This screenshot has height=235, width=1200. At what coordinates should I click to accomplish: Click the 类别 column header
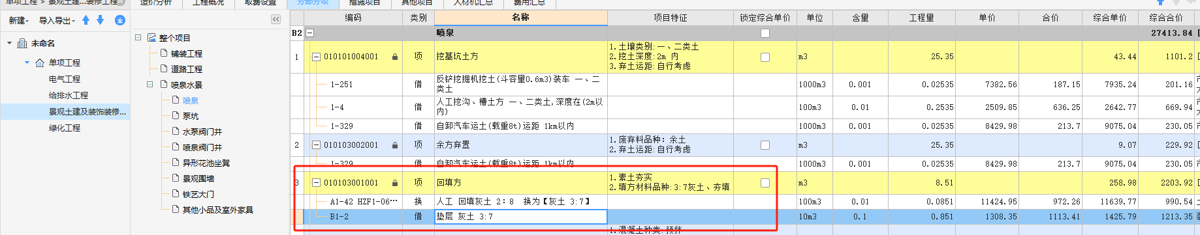point(418,18)
